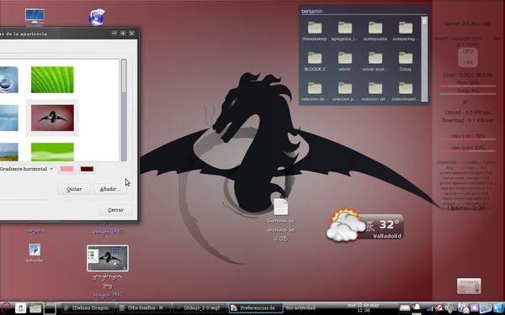This screenshot has height=315, width=505.
Task: Select the green leaf wallpaper thumbnail
Action: 52,80
